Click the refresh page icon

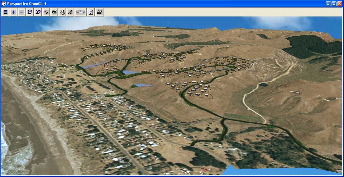[91, 12]
